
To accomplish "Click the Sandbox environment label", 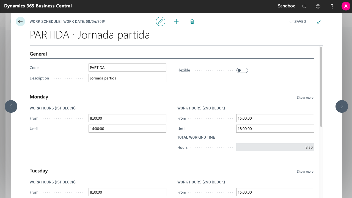I will pos(286,6).
